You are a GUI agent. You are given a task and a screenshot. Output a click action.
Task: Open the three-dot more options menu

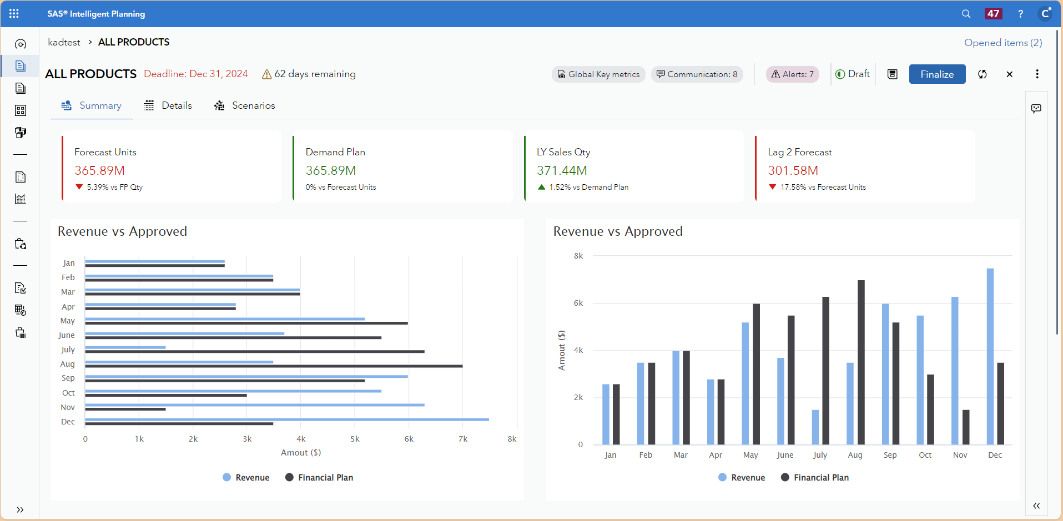[x=1037, y=74]
